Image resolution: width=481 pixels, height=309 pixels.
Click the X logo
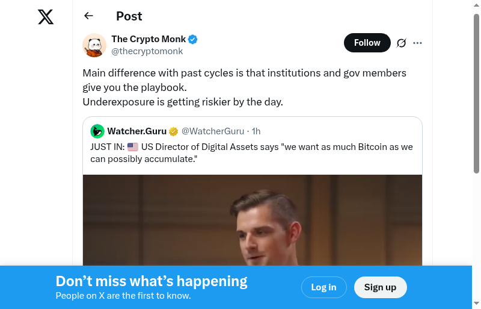point(46,17)
